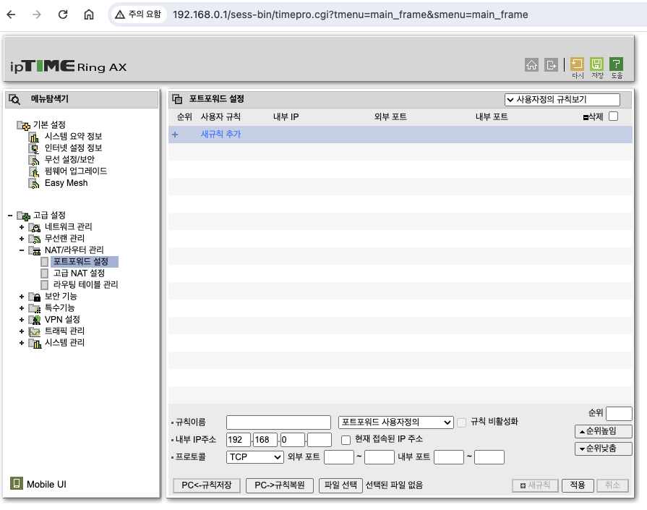The height and width of the screenshot is (510, 647).
Task: Open the 도움 help icon
Action: 616,64
